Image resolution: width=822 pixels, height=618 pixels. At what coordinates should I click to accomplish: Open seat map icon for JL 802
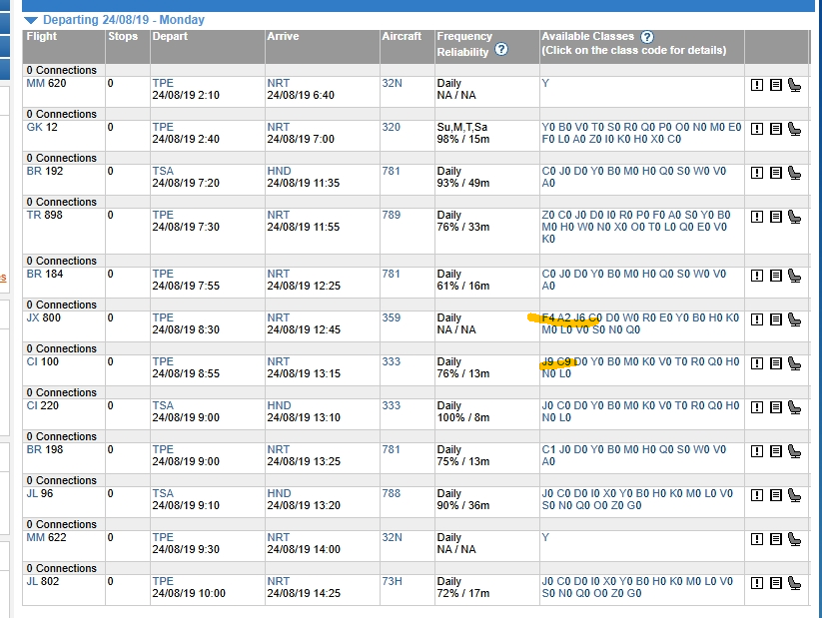(795, 583)
